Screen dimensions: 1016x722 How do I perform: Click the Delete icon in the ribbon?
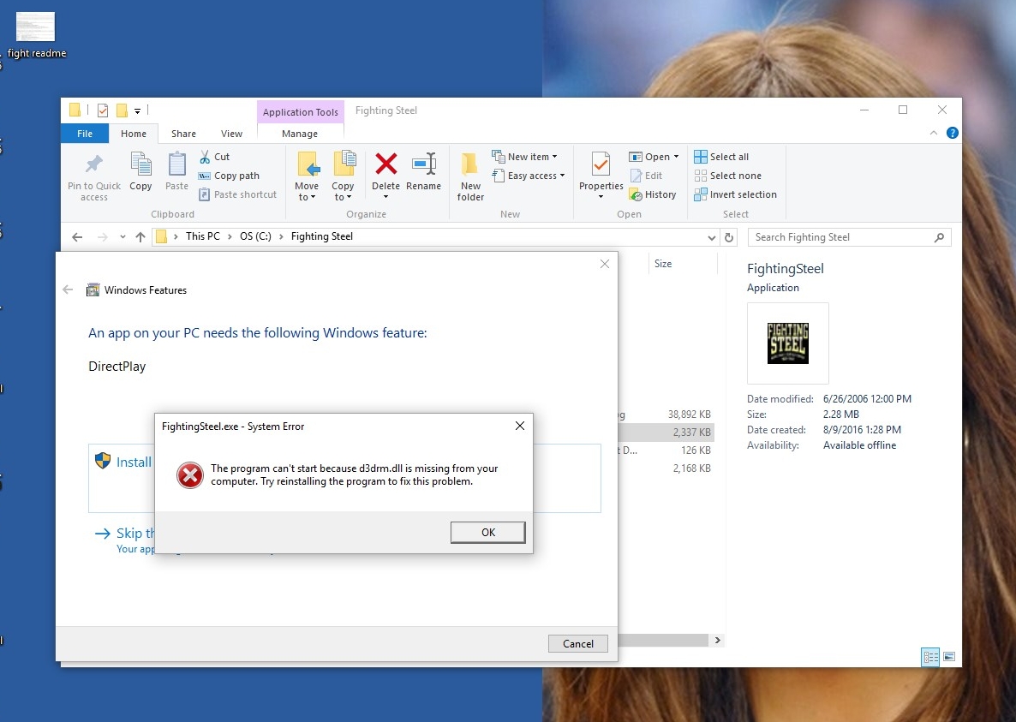pos(385,164)
